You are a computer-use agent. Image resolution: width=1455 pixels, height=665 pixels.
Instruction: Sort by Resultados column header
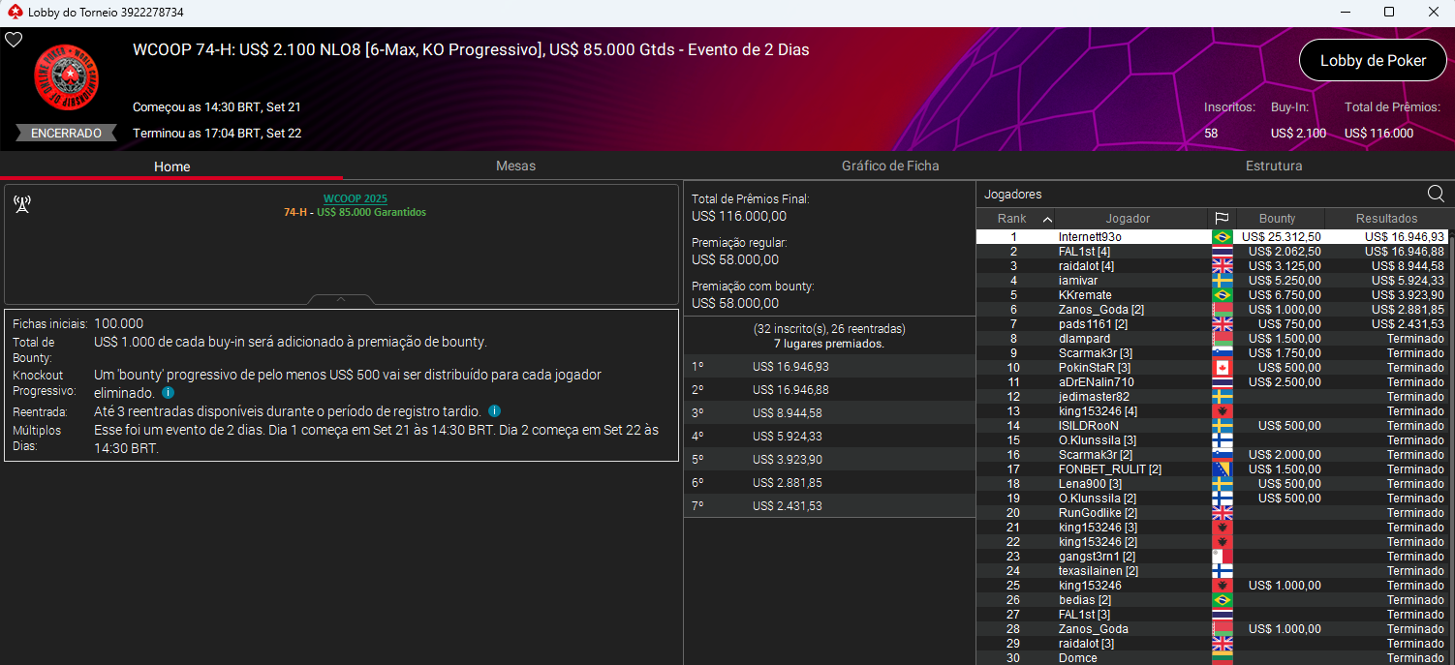(1386, 219)
